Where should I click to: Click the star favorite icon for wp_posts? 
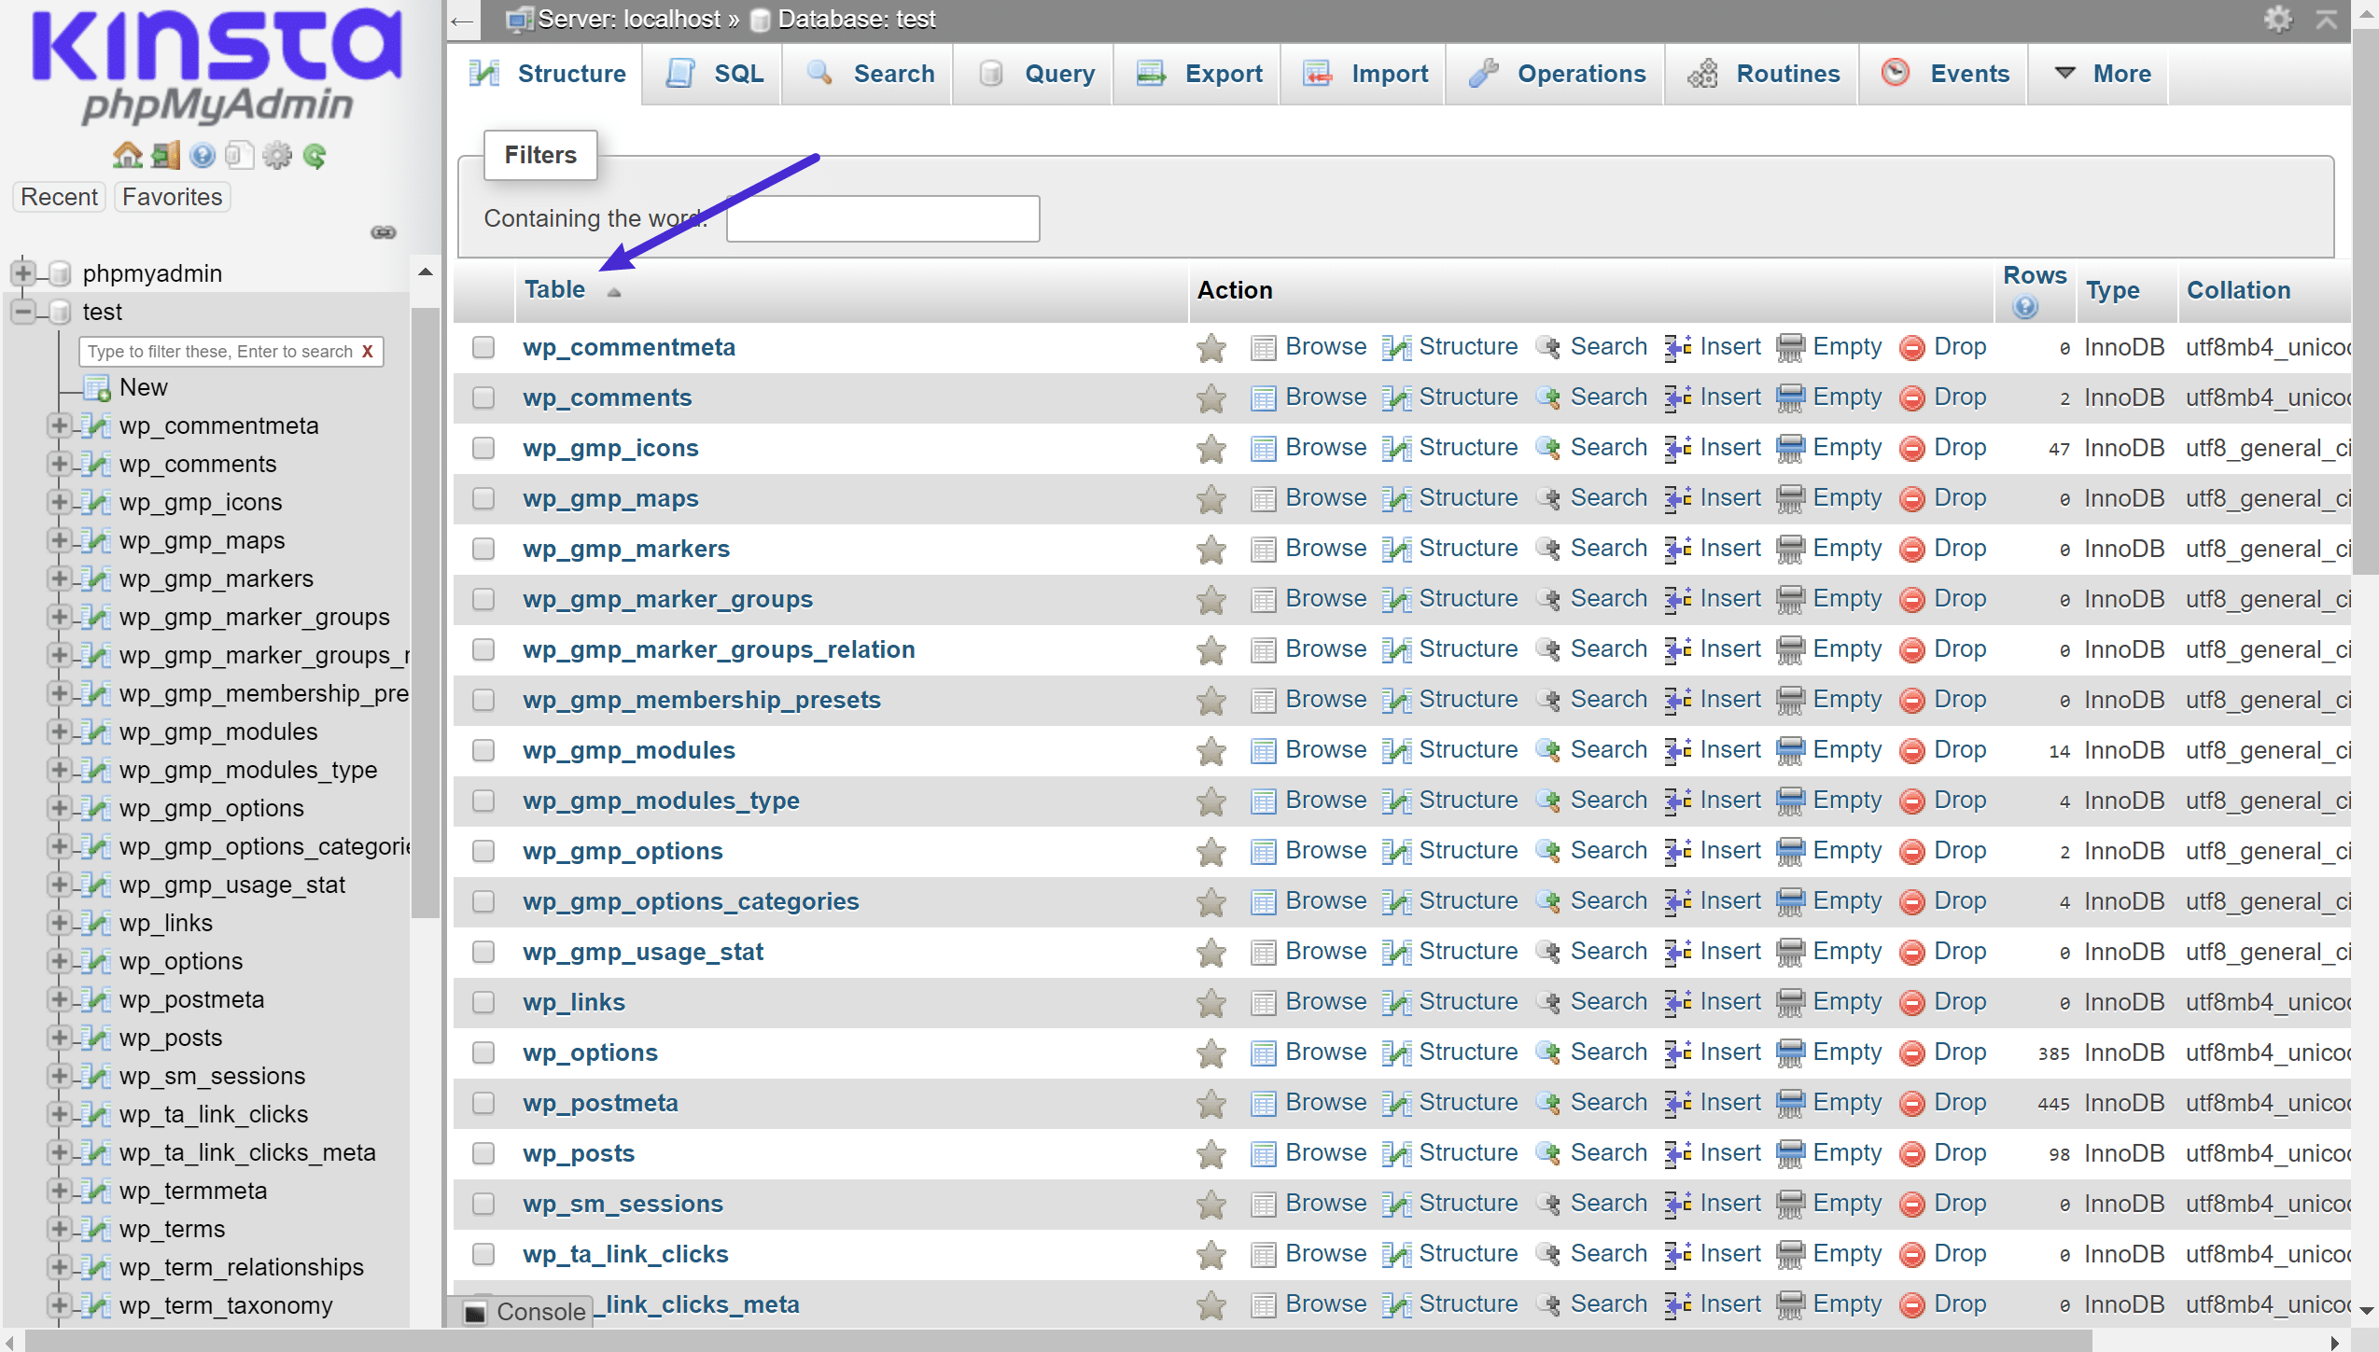point(1208,1153)
